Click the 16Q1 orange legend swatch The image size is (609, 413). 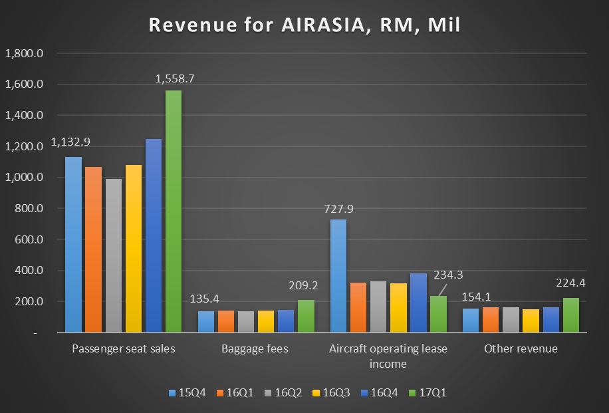(x=220, y=393)
